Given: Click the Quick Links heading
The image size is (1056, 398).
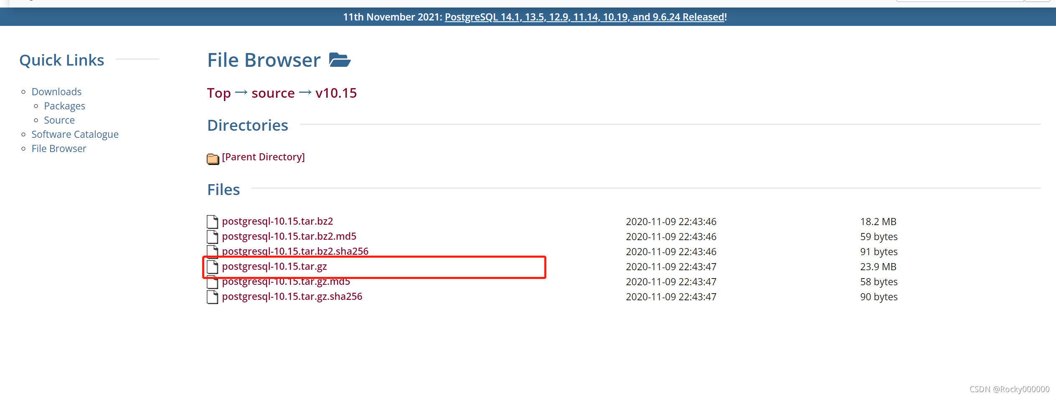Looking at the screenshot, I should coord(62,60).
